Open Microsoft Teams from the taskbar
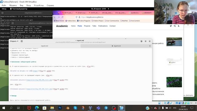This screenshot has height=111, width=197. pyautogui.click(x=98, y=108)
